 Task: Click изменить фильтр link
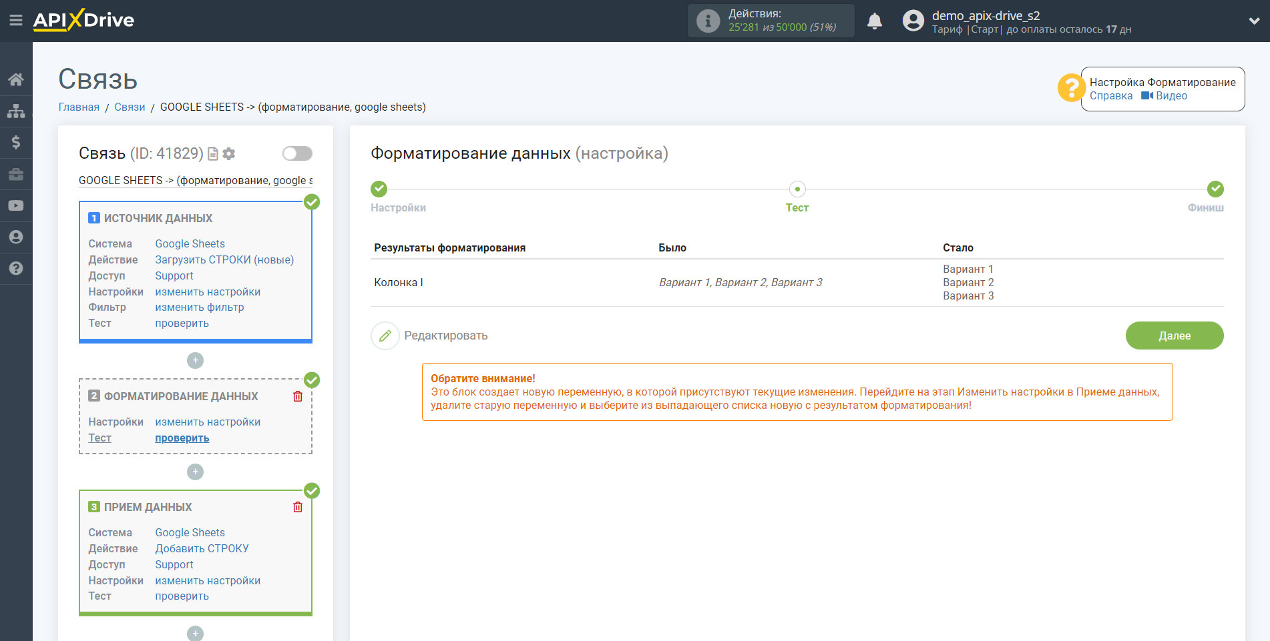200,307
